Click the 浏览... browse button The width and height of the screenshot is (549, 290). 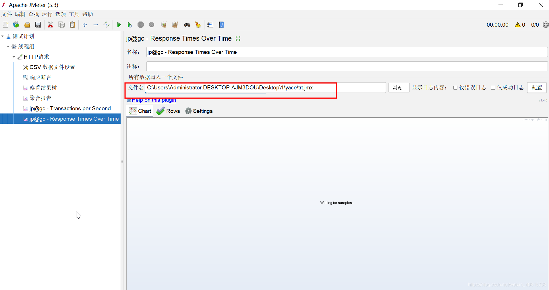coord(399,88)
